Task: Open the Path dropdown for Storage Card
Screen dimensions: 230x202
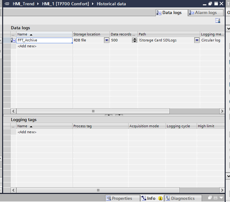Action: [197, 40]
